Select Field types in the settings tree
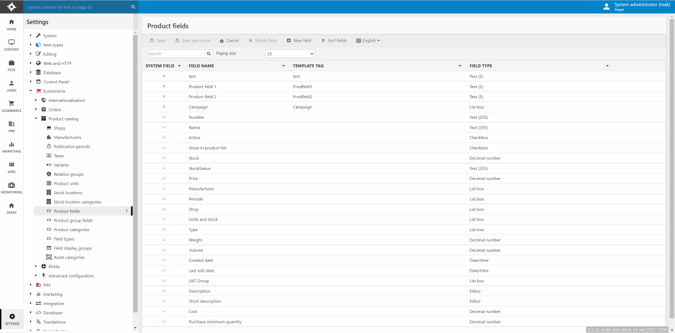The image size is (675, 333). [x=64, y=239]
